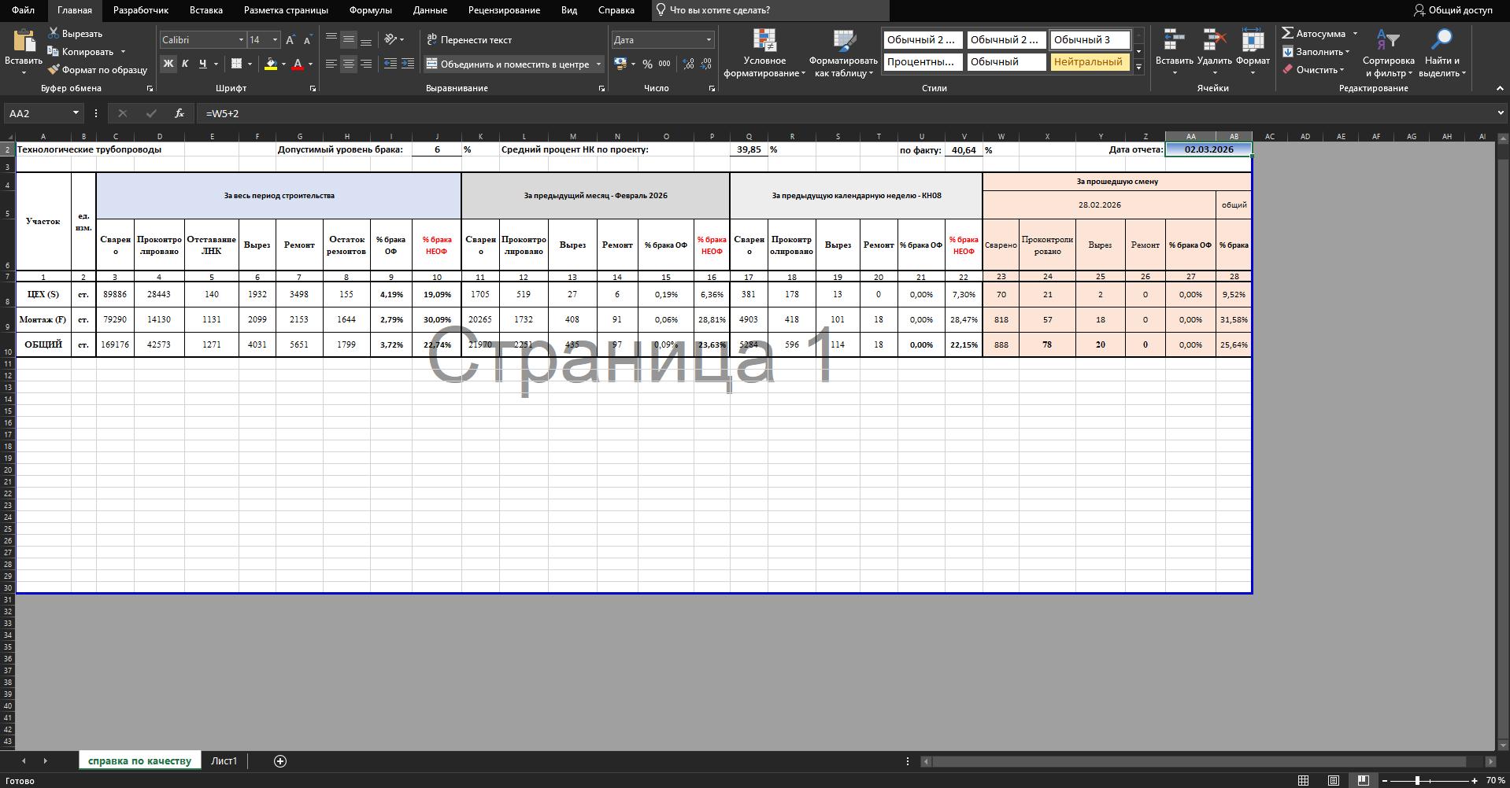Screen dimensions: 1510x788
Task: Click the Cut scissors icon
Action: click(54, 34)
